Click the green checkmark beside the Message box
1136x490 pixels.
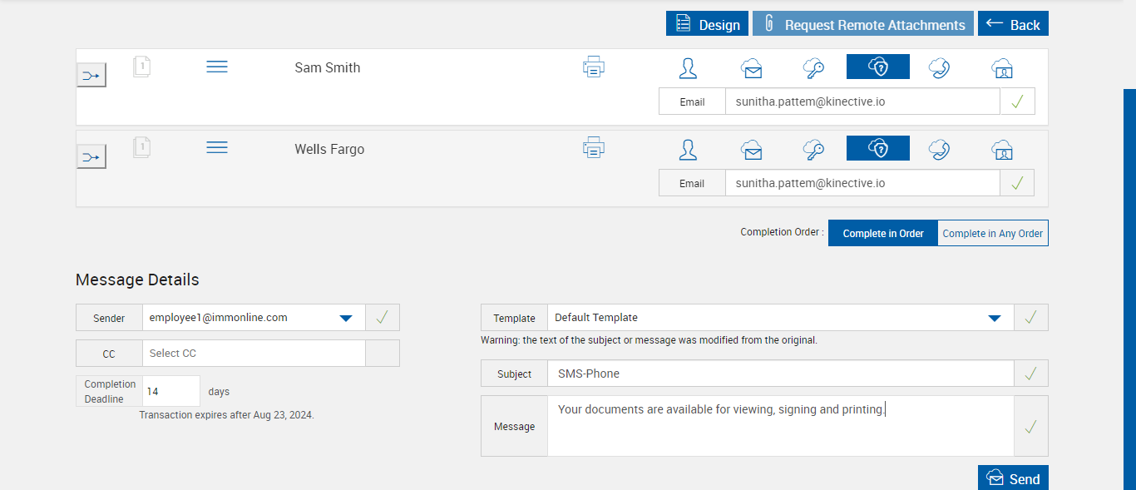coord(1030,427)
